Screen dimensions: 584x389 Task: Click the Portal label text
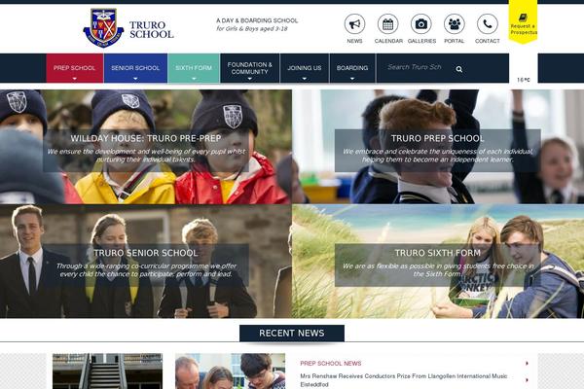pos(454,41)
